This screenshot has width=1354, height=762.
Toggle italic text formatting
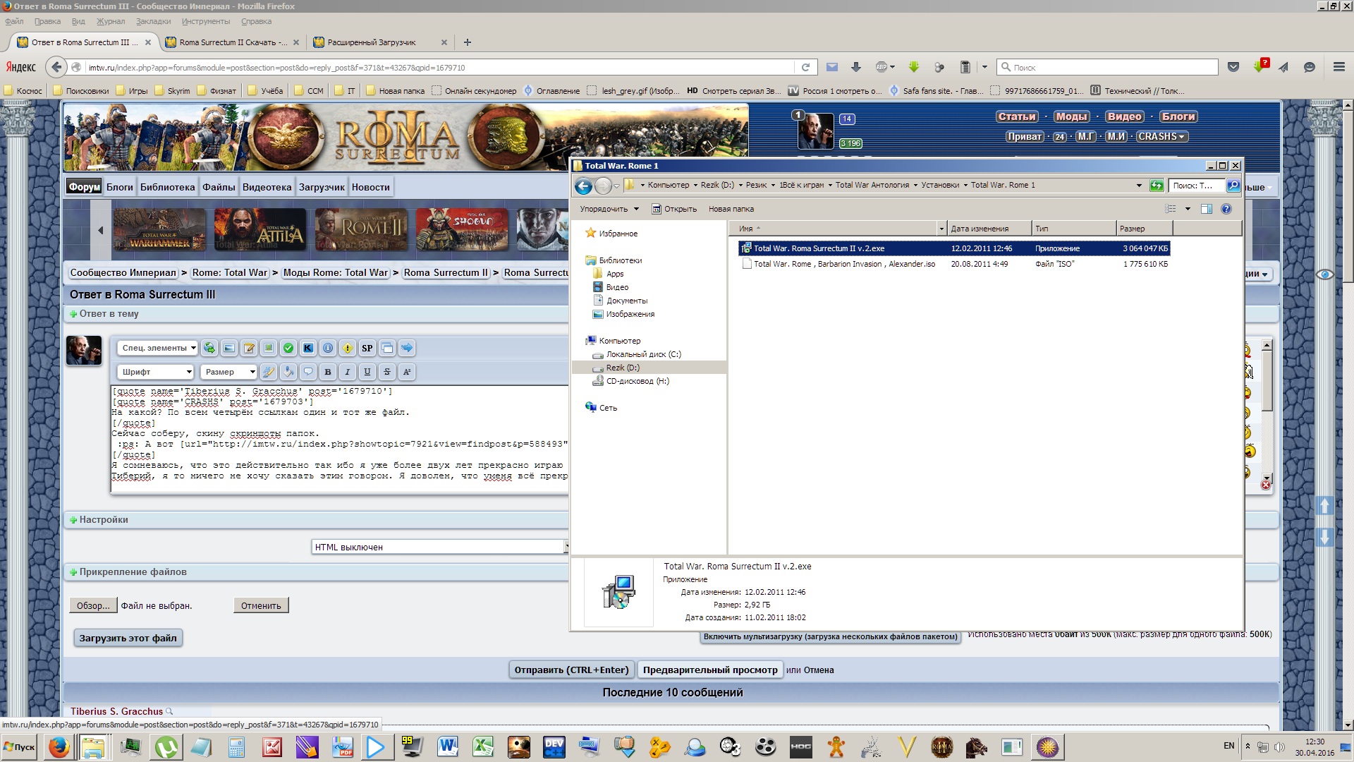[x=348, y=372]
